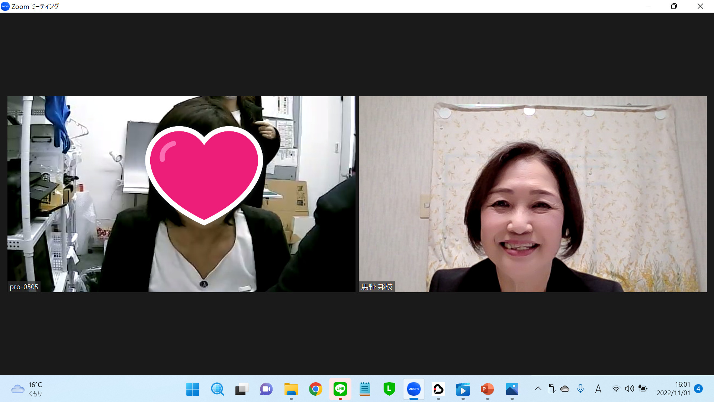714x402 pixels.
Task: Open the weather widget showing 16°C
Action: [x=27, y=389]
